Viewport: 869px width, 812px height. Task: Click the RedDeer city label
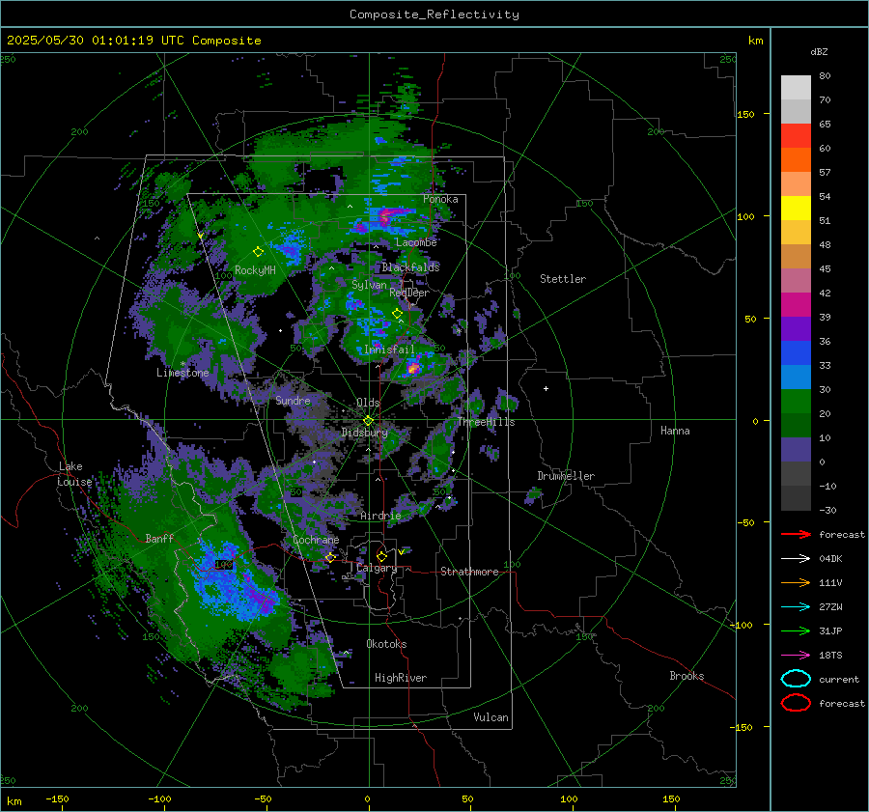coord(409,293)
